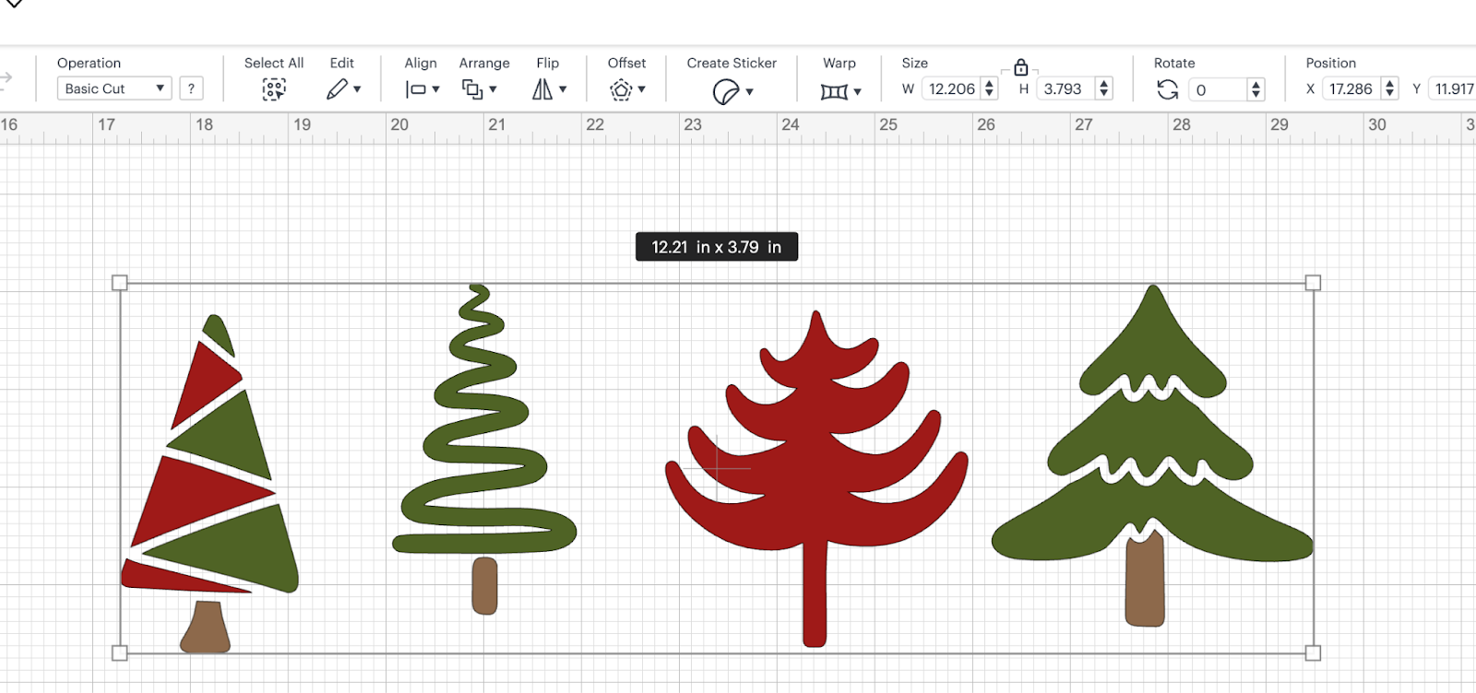
Task: Click the Offset icon
Action: coord(621,89)
